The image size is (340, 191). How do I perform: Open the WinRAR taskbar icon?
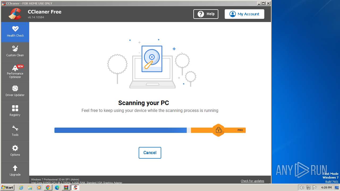66,188
